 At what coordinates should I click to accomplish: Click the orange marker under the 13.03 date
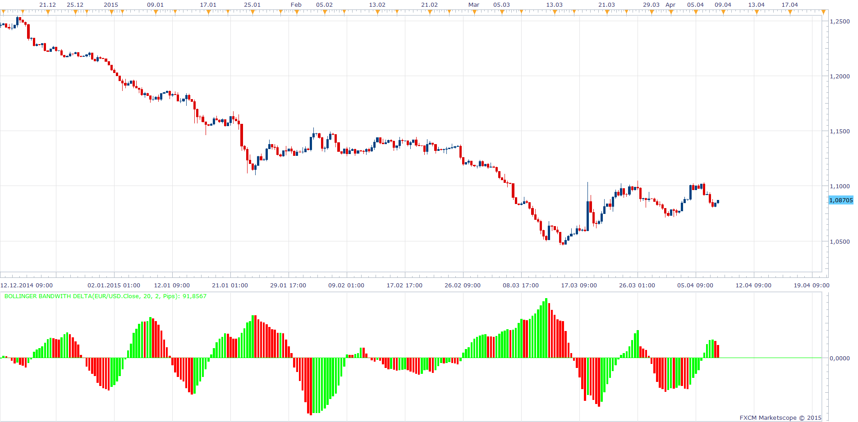point(555,12)
